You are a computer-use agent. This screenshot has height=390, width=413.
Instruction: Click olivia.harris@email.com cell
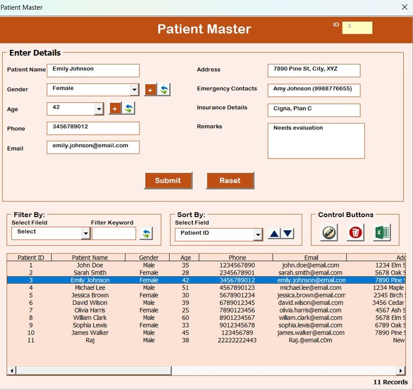(310, 310)
